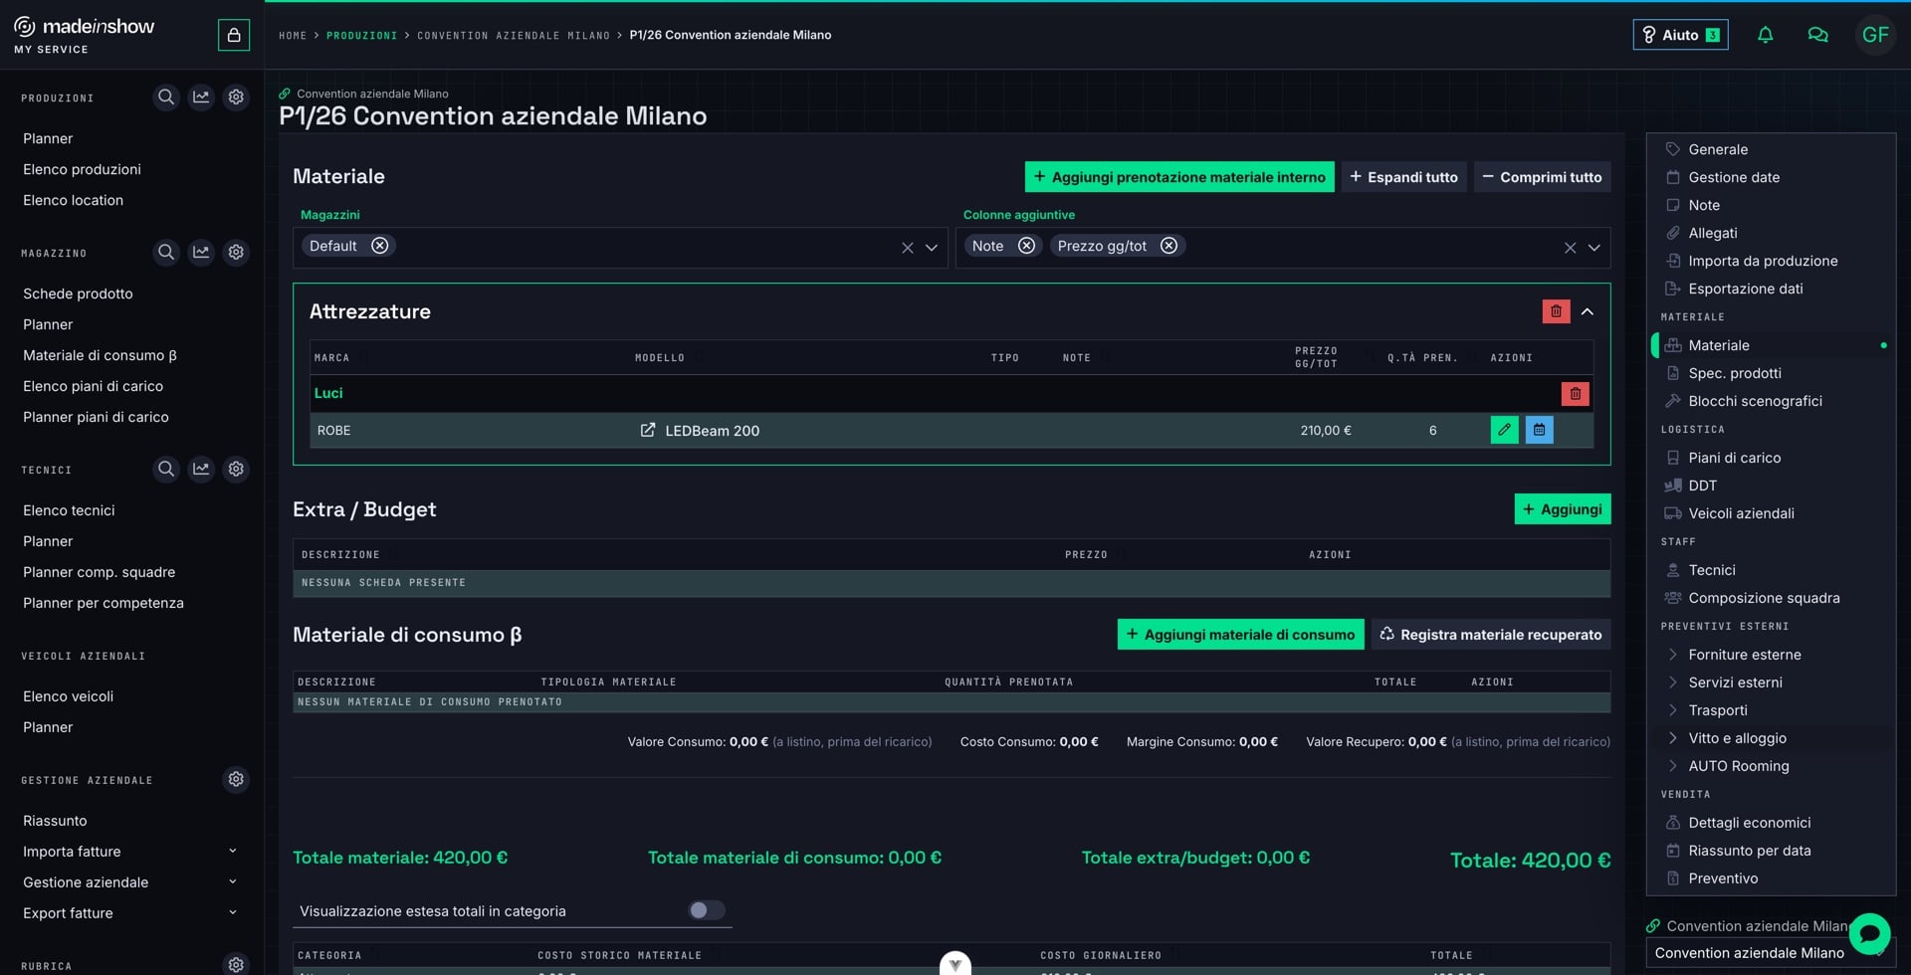Viewport: 1911px width, 975px height.
Task: Open Magazzino section settings gear
Action: 236,253
